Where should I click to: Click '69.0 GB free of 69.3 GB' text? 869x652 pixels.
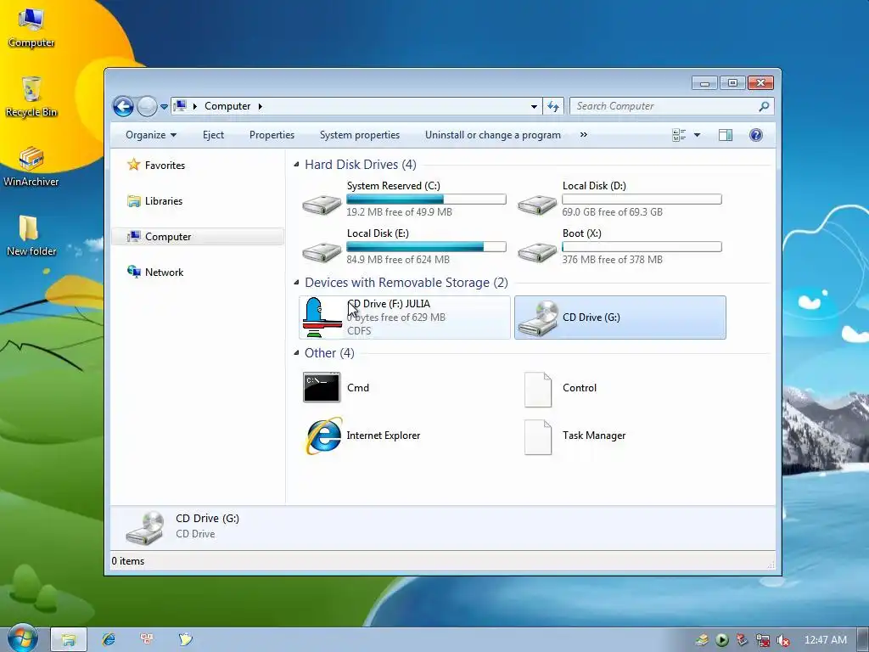point(612,211)
